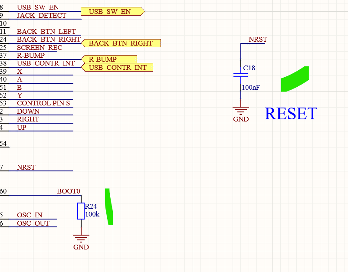Click the R24 designator text

click(x=91, y=206)
